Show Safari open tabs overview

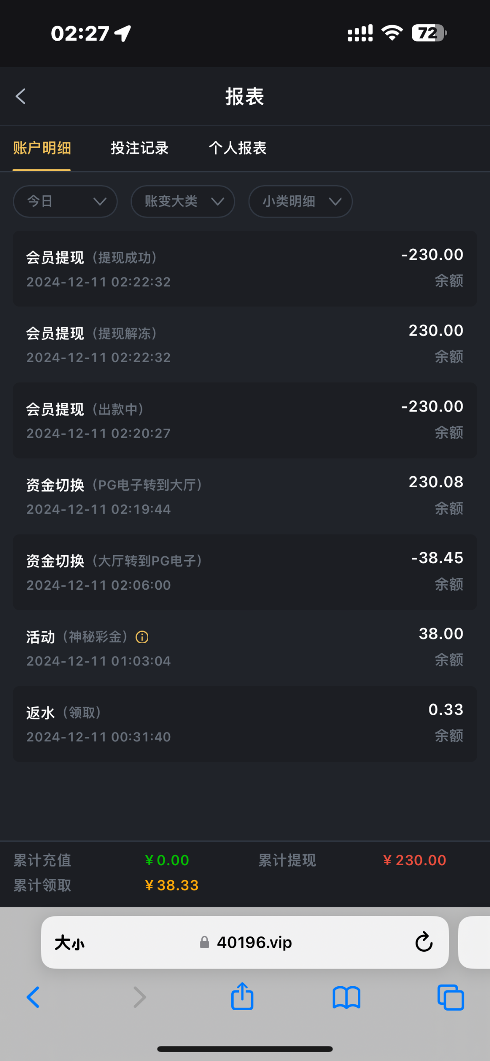pos(450,997)
